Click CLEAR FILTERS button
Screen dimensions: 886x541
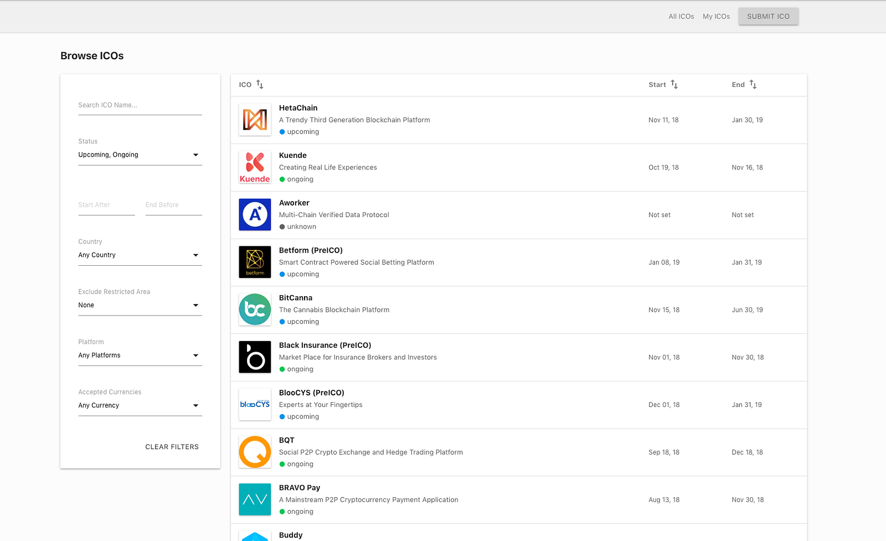tap(172, 447)
